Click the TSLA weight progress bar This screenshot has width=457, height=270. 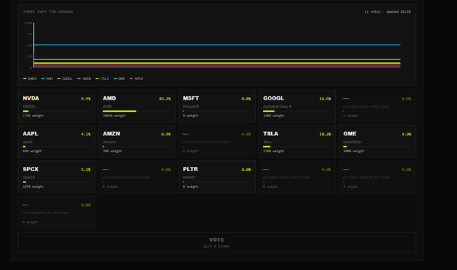pos(297,147)
